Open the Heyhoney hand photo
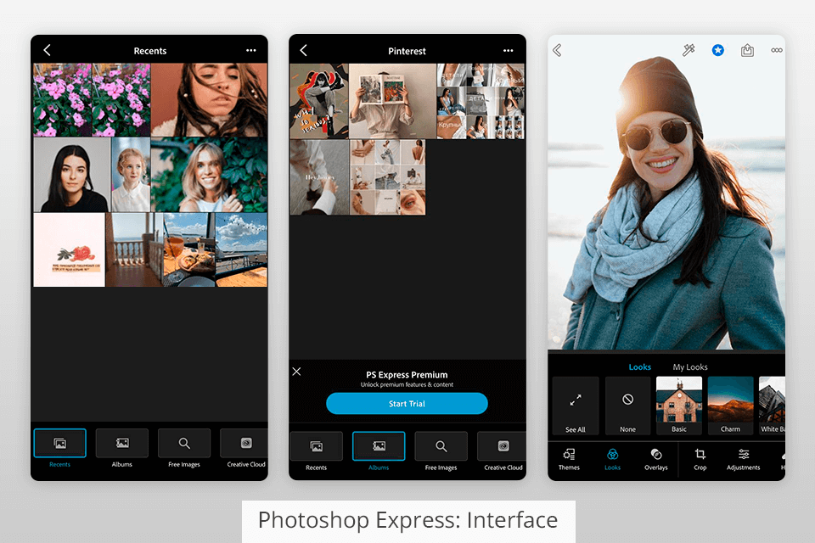The image size is (815, 543). click(x=319, y=177)
